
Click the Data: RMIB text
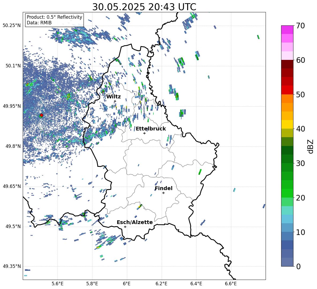(39, 23)
